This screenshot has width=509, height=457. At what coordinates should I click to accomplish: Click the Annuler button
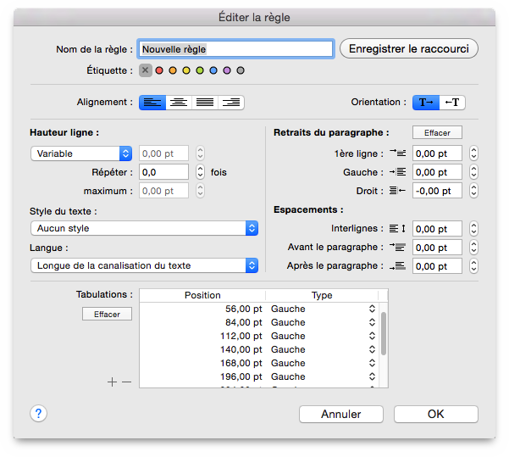[x=340, y=415]
